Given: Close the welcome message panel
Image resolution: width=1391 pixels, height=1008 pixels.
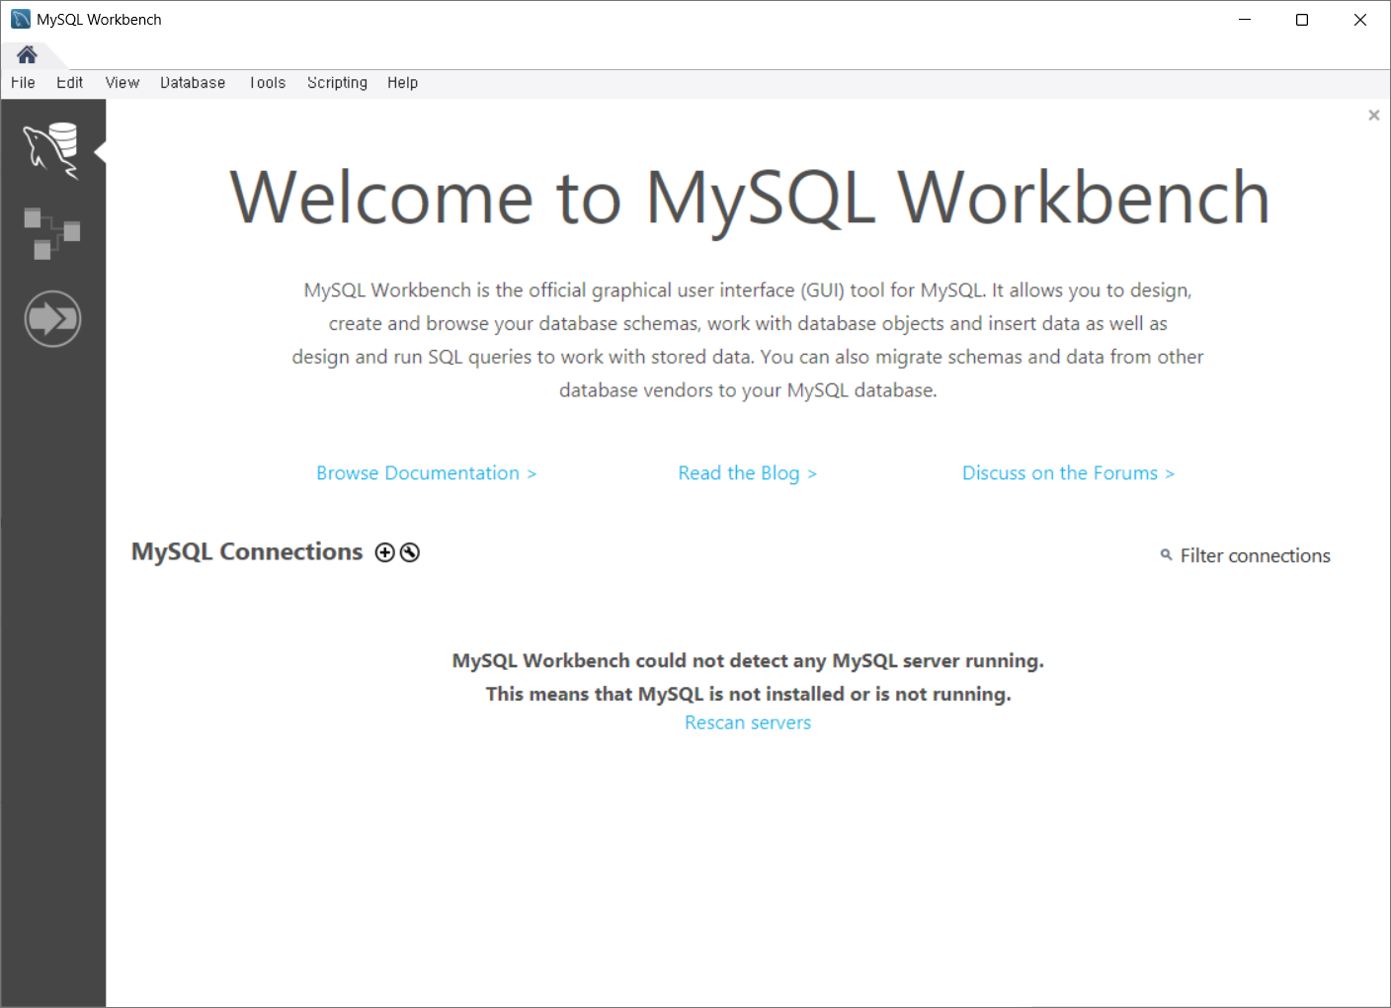Looking at the screenshot, I should tap(1373, 116).
